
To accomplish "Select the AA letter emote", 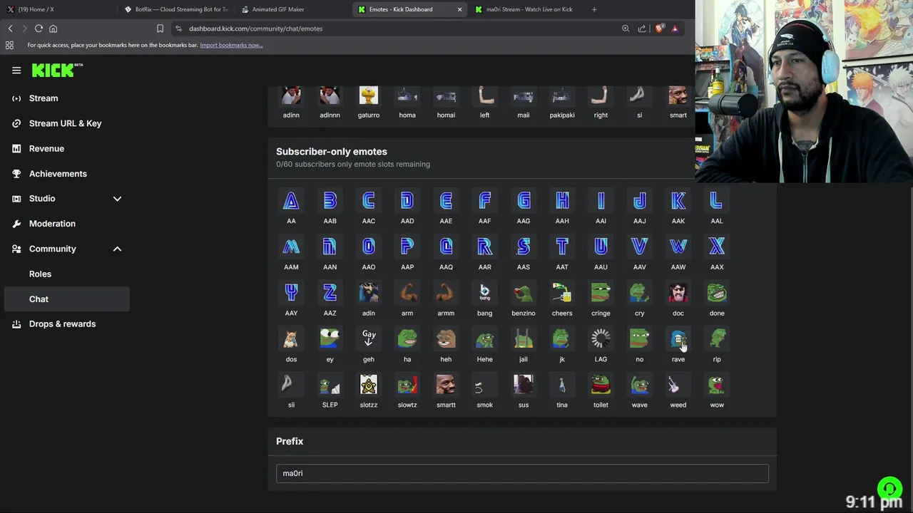I will [x=291, y=201].
